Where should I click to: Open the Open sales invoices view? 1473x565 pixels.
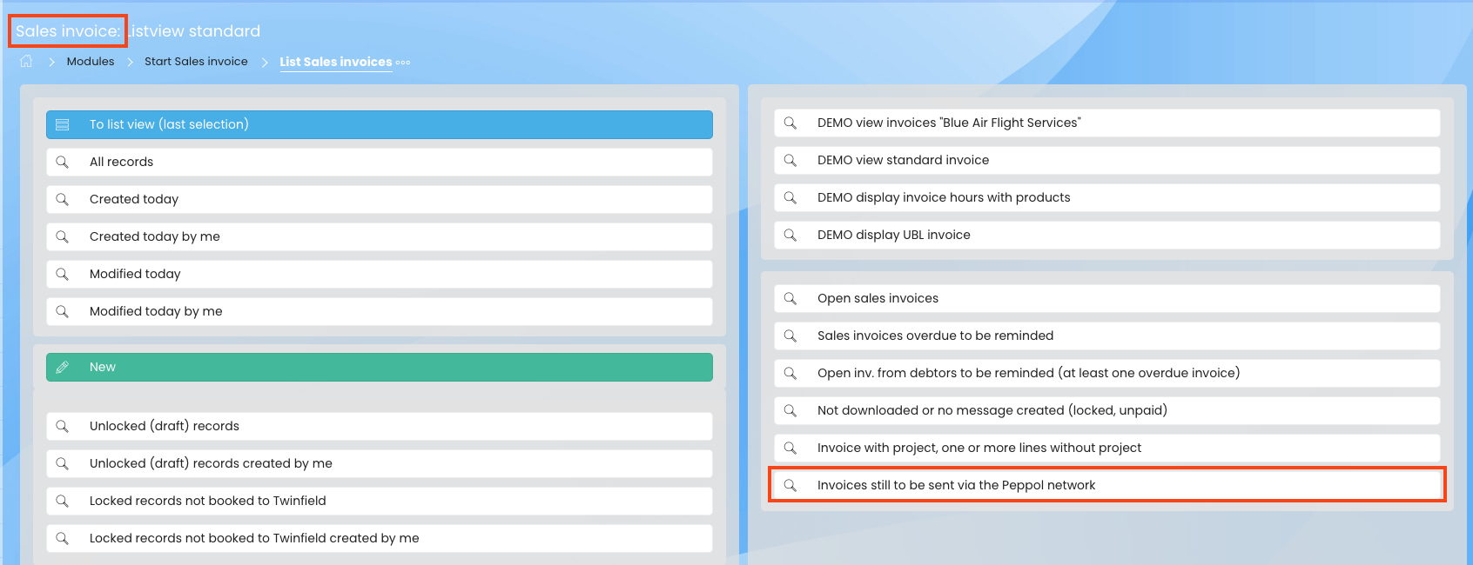point(1107,298)
